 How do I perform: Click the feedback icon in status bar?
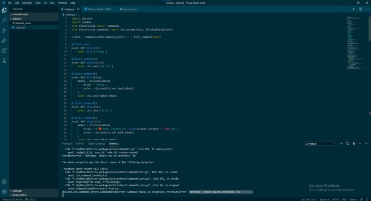pyautogui.click(x=361, y=199)
